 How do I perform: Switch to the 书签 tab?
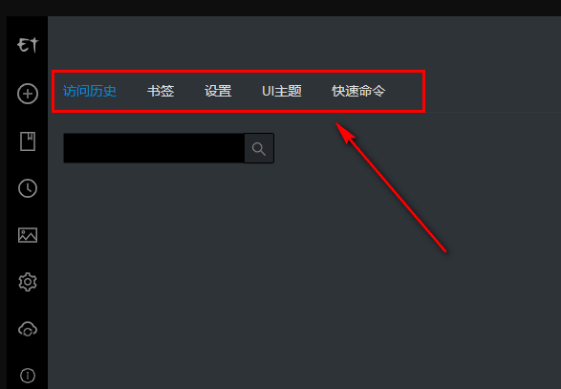pos(161,91)
